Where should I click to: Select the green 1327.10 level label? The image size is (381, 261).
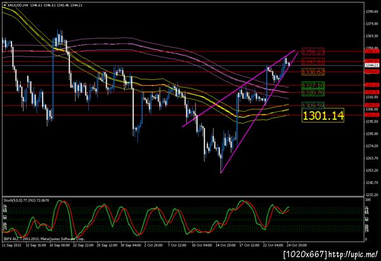pyautogui.click(x=313, y=85)
